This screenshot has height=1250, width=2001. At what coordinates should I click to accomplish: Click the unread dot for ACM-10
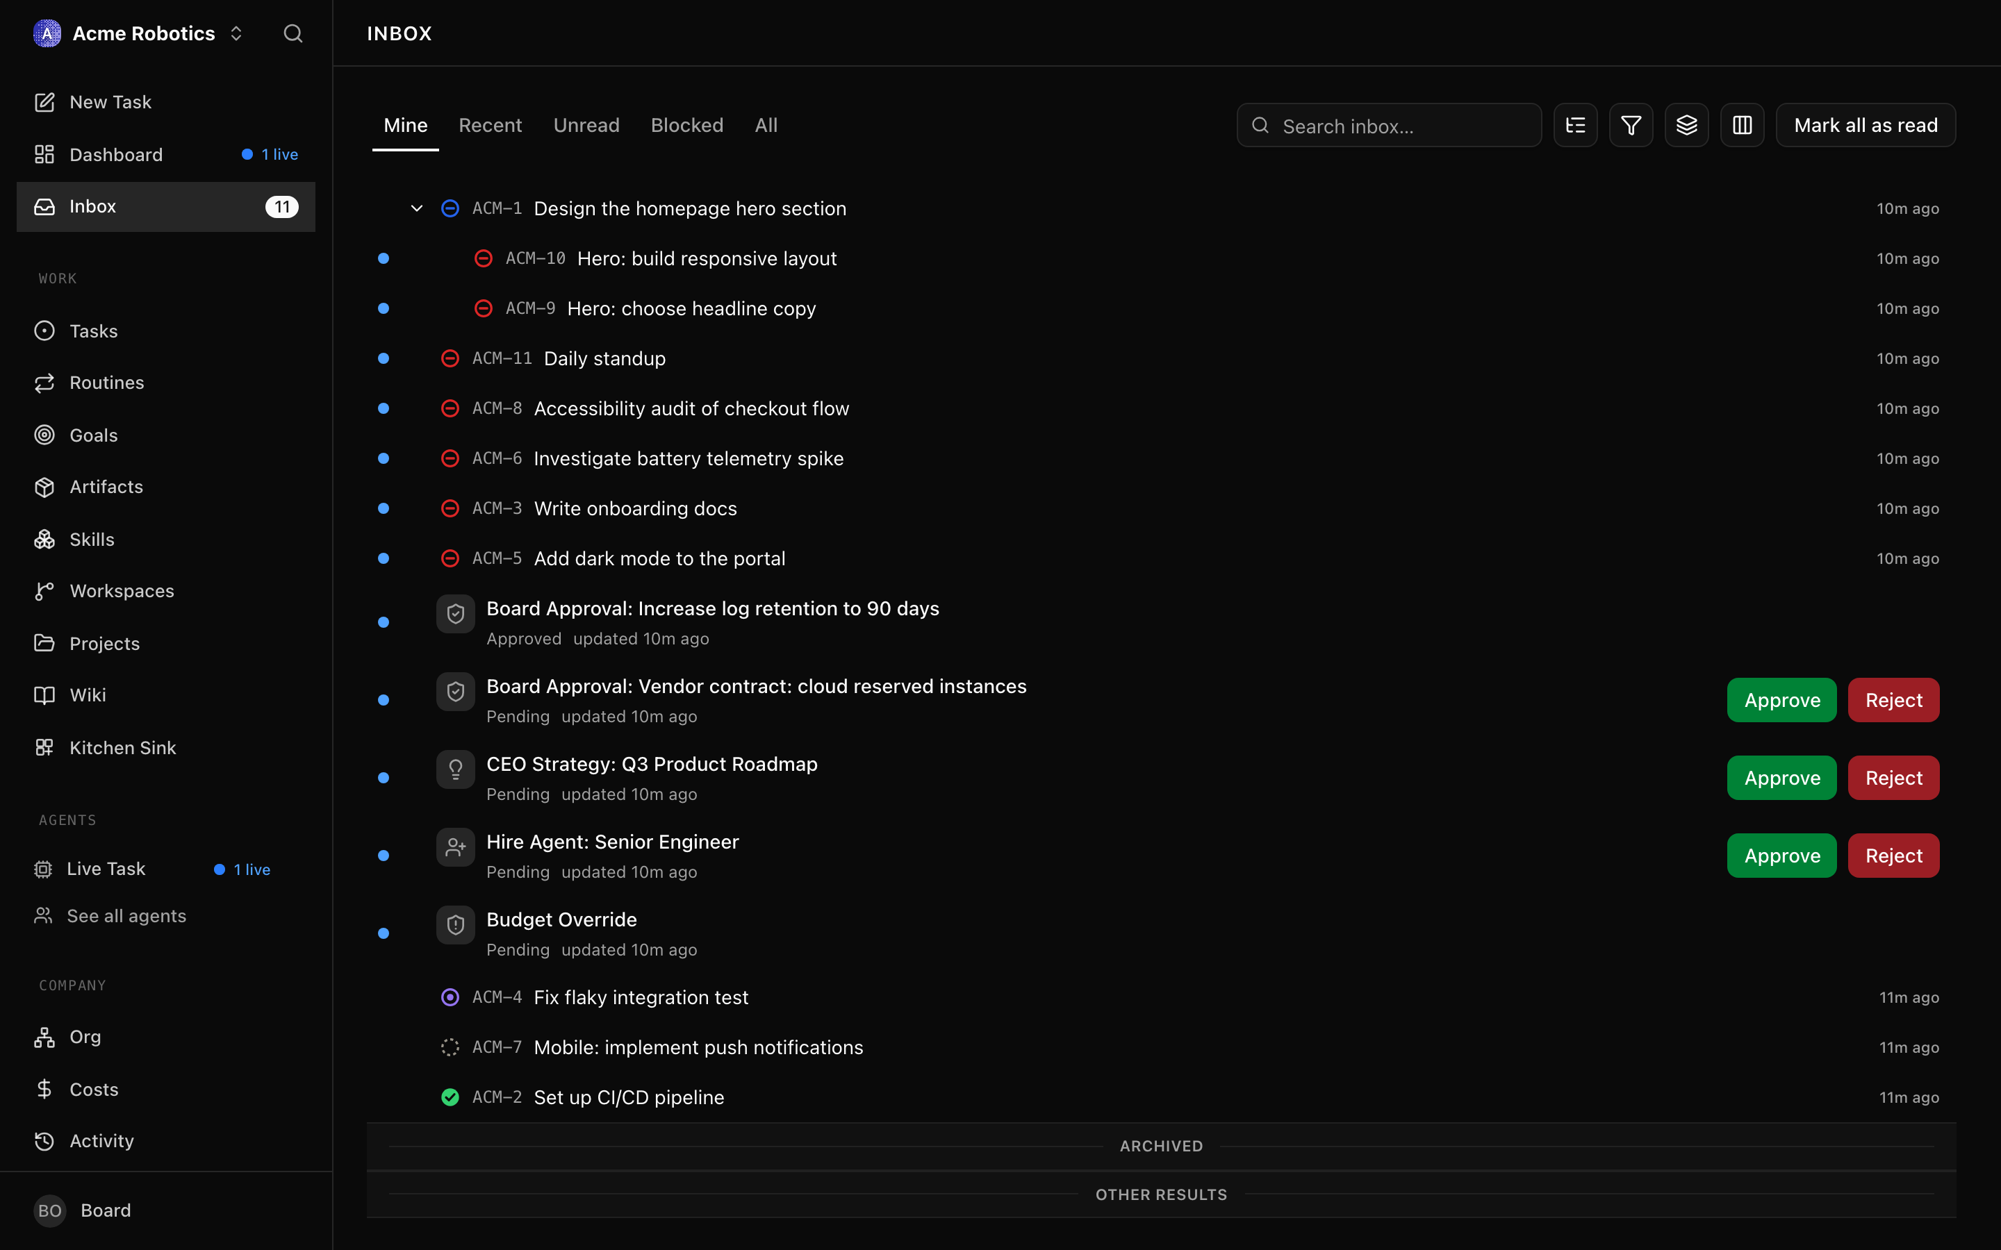384,259
